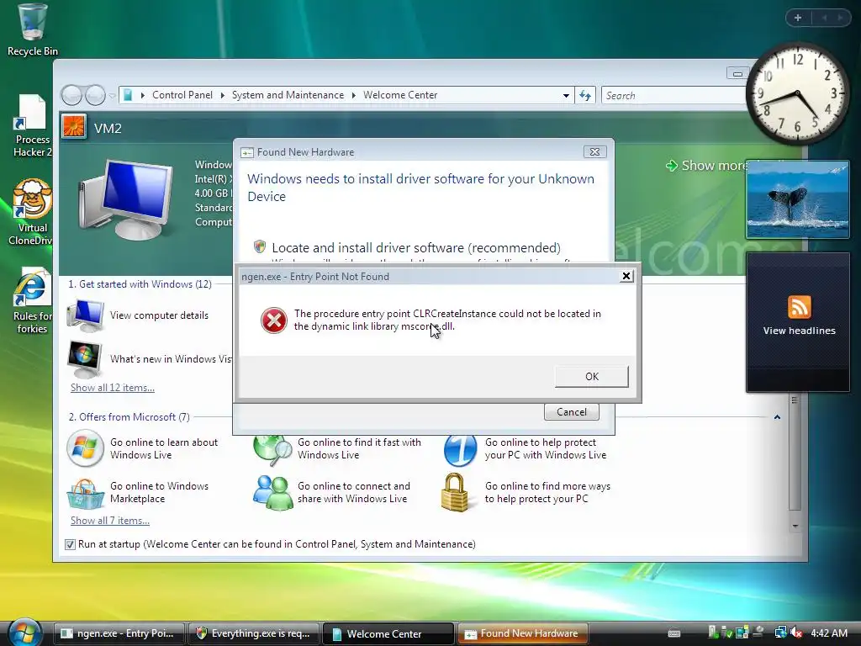Viewport: 861px width, 646px height.
Task: Choose Locate and install driver software option
Action: point(415,248)
